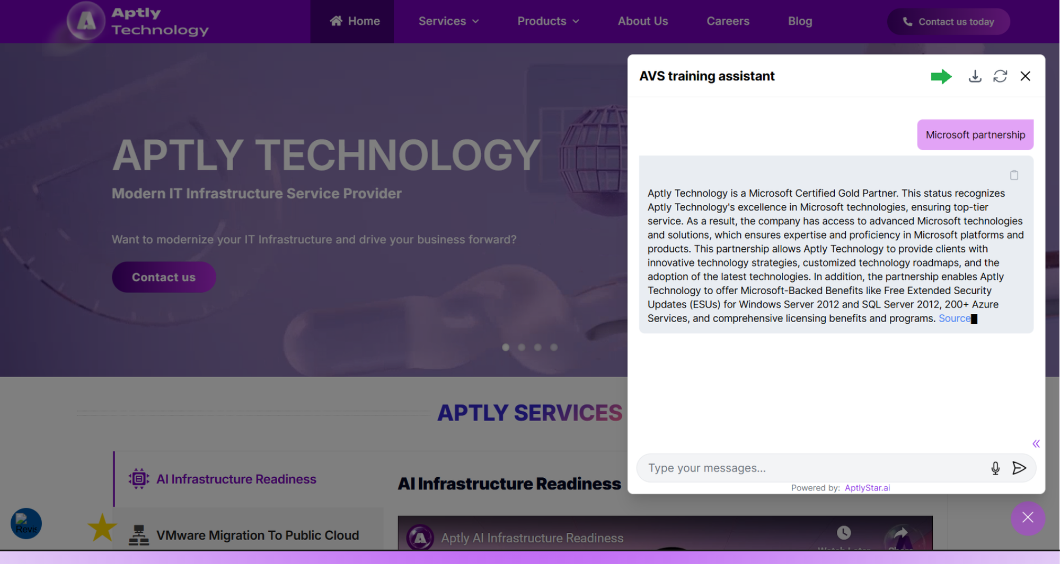Click the phone icon in Contact us today
This screenshot has width=1060, height=564.
(x=907, y=22)
